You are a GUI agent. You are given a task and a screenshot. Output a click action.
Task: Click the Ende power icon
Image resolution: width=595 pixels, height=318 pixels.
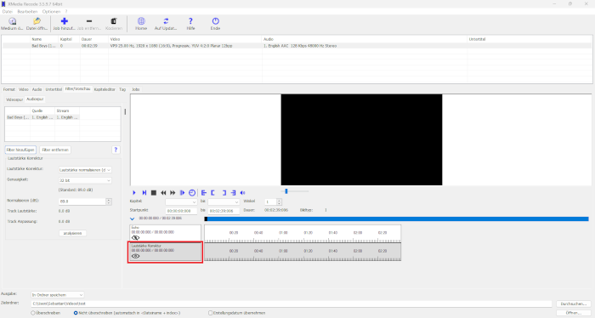[x=215, y=21]
